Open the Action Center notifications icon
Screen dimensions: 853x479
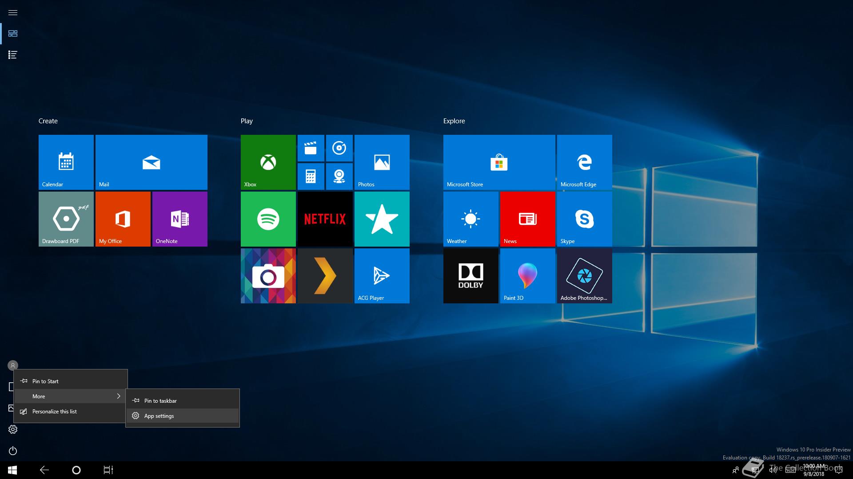[839, 470]
